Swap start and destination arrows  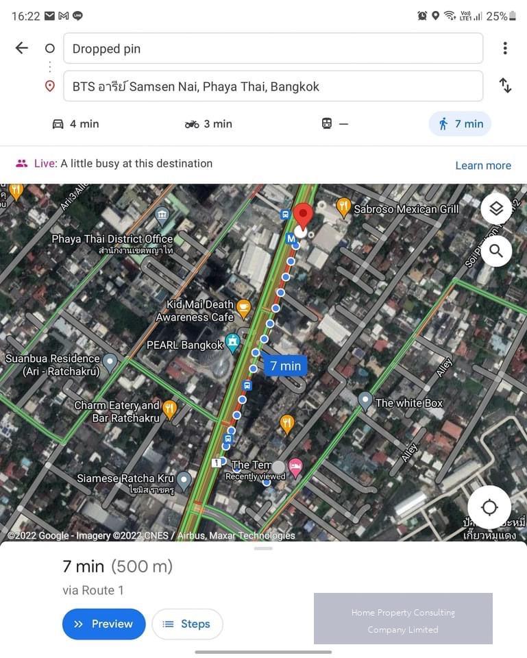pos(505,85)
